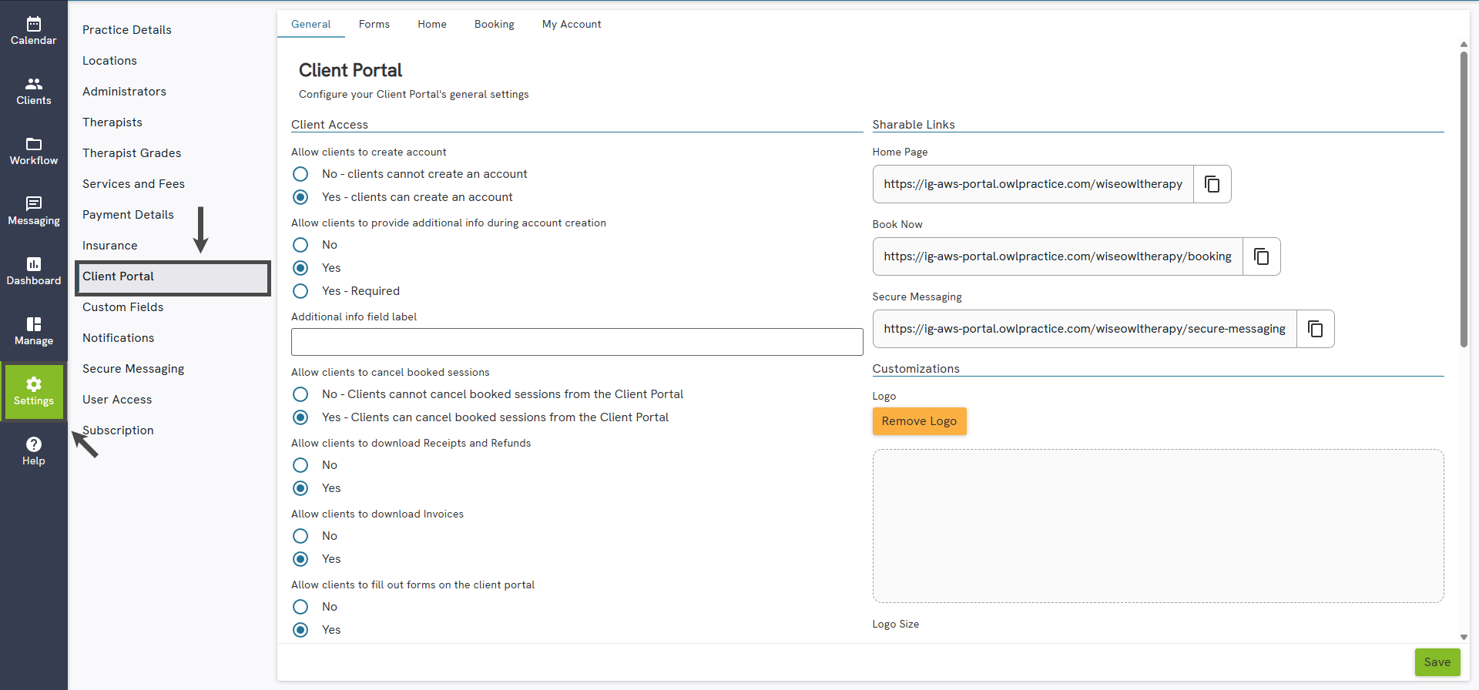The height and width of the screenshot is (690, 1479).
Task: Open Custom Fields settings
Action: [x=123, y=307]
